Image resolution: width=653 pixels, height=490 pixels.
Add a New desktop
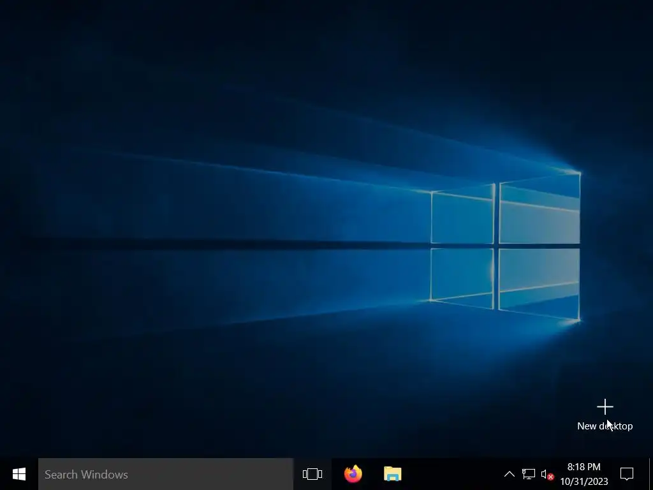605,415
